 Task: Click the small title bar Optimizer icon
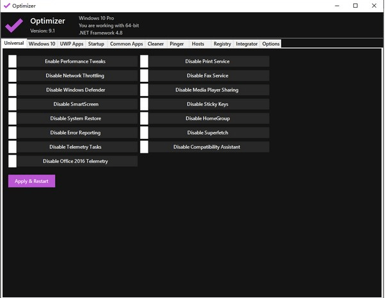pos(7,6)
